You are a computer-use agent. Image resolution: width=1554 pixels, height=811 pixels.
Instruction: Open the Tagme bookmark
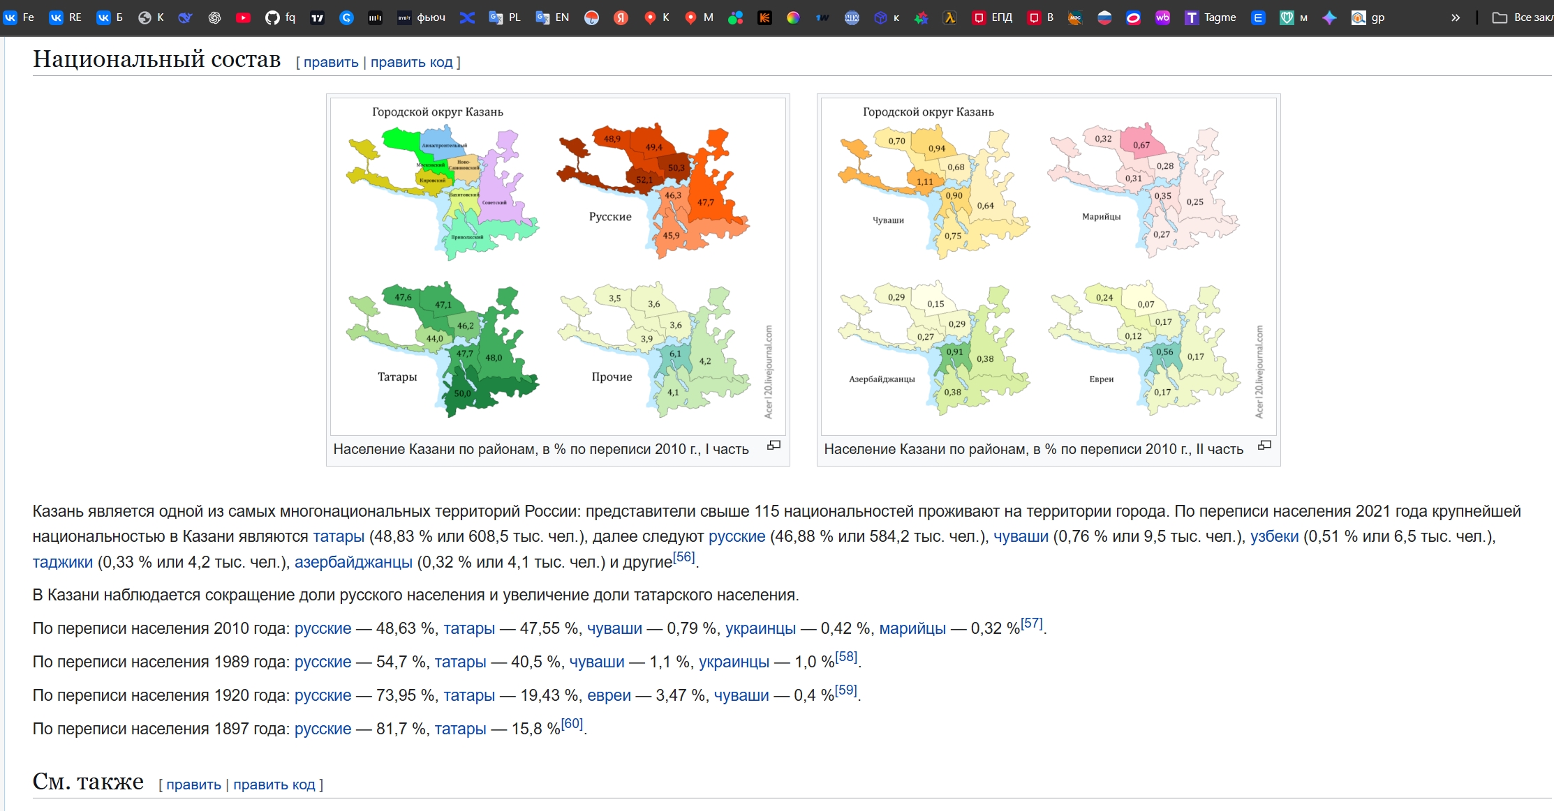point(1211,18)
